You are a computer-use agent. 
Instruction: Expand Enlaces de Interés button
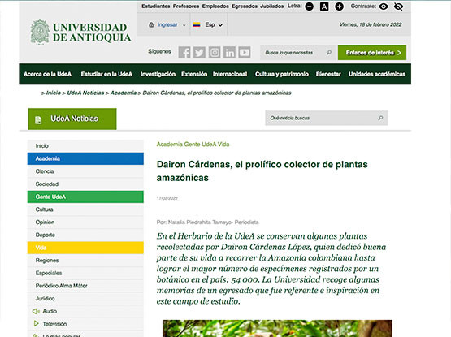(x=372, y=52)
